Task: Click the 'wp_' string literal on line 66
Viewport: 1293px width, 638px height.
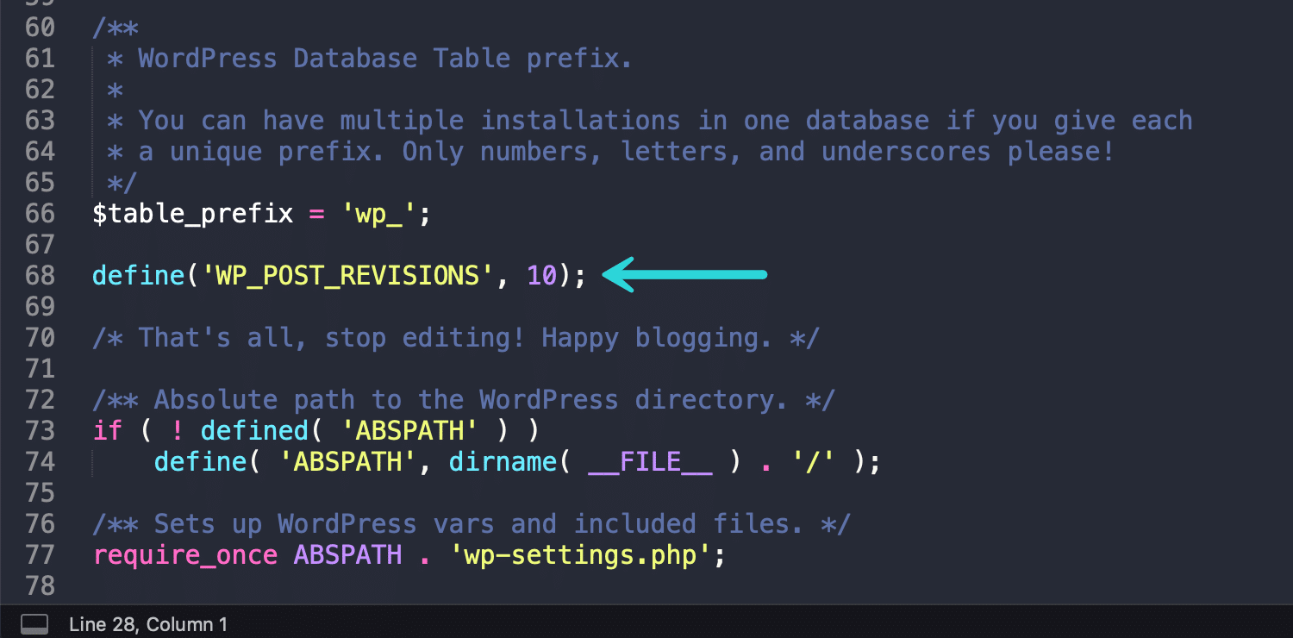Action: (381, 213)
